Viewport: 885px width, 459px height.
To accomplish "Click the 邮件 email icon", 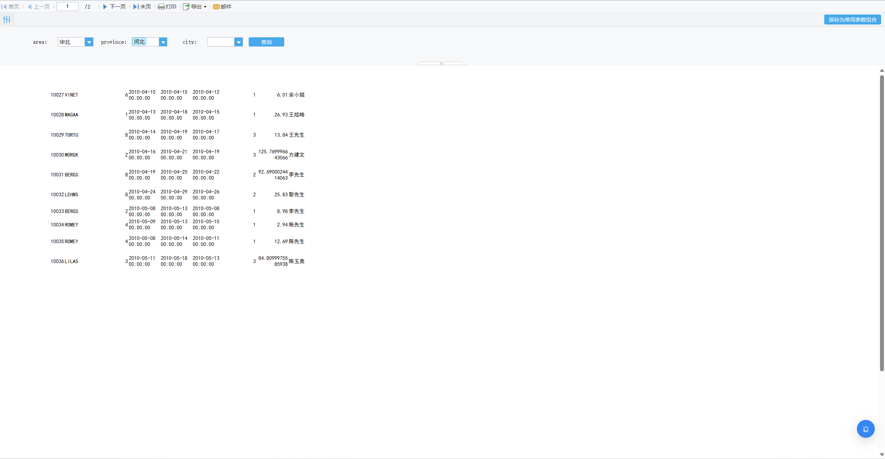I will pos(216,7).
